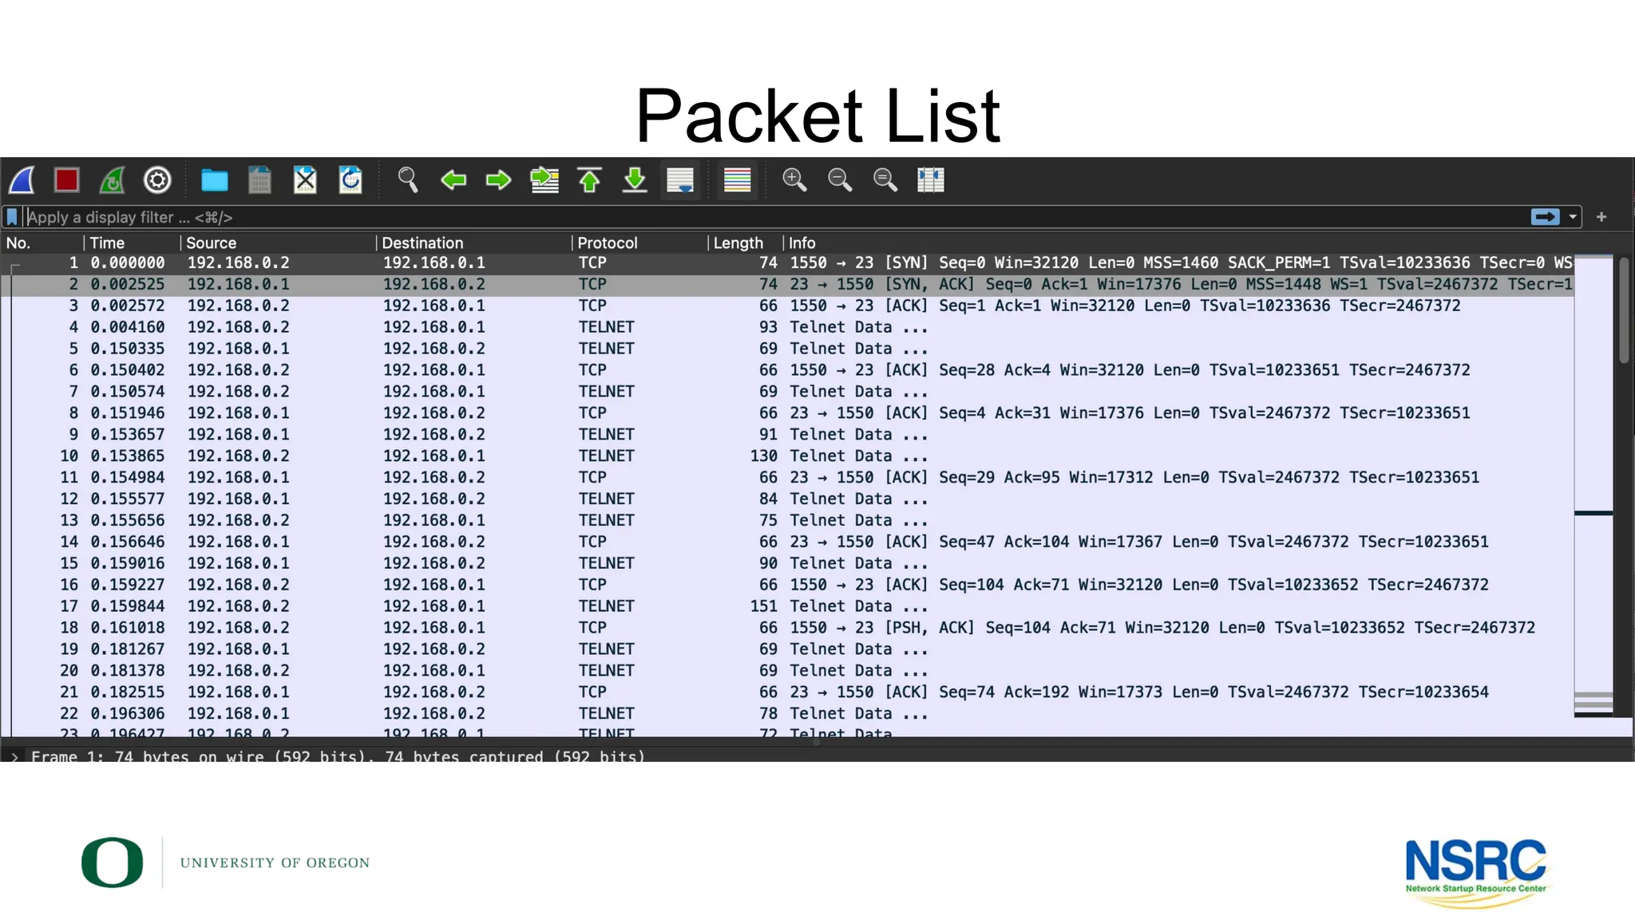This screenshot has width=1635, height=919.
Task: Sort by the No. column header
Action: pos(42,243)
